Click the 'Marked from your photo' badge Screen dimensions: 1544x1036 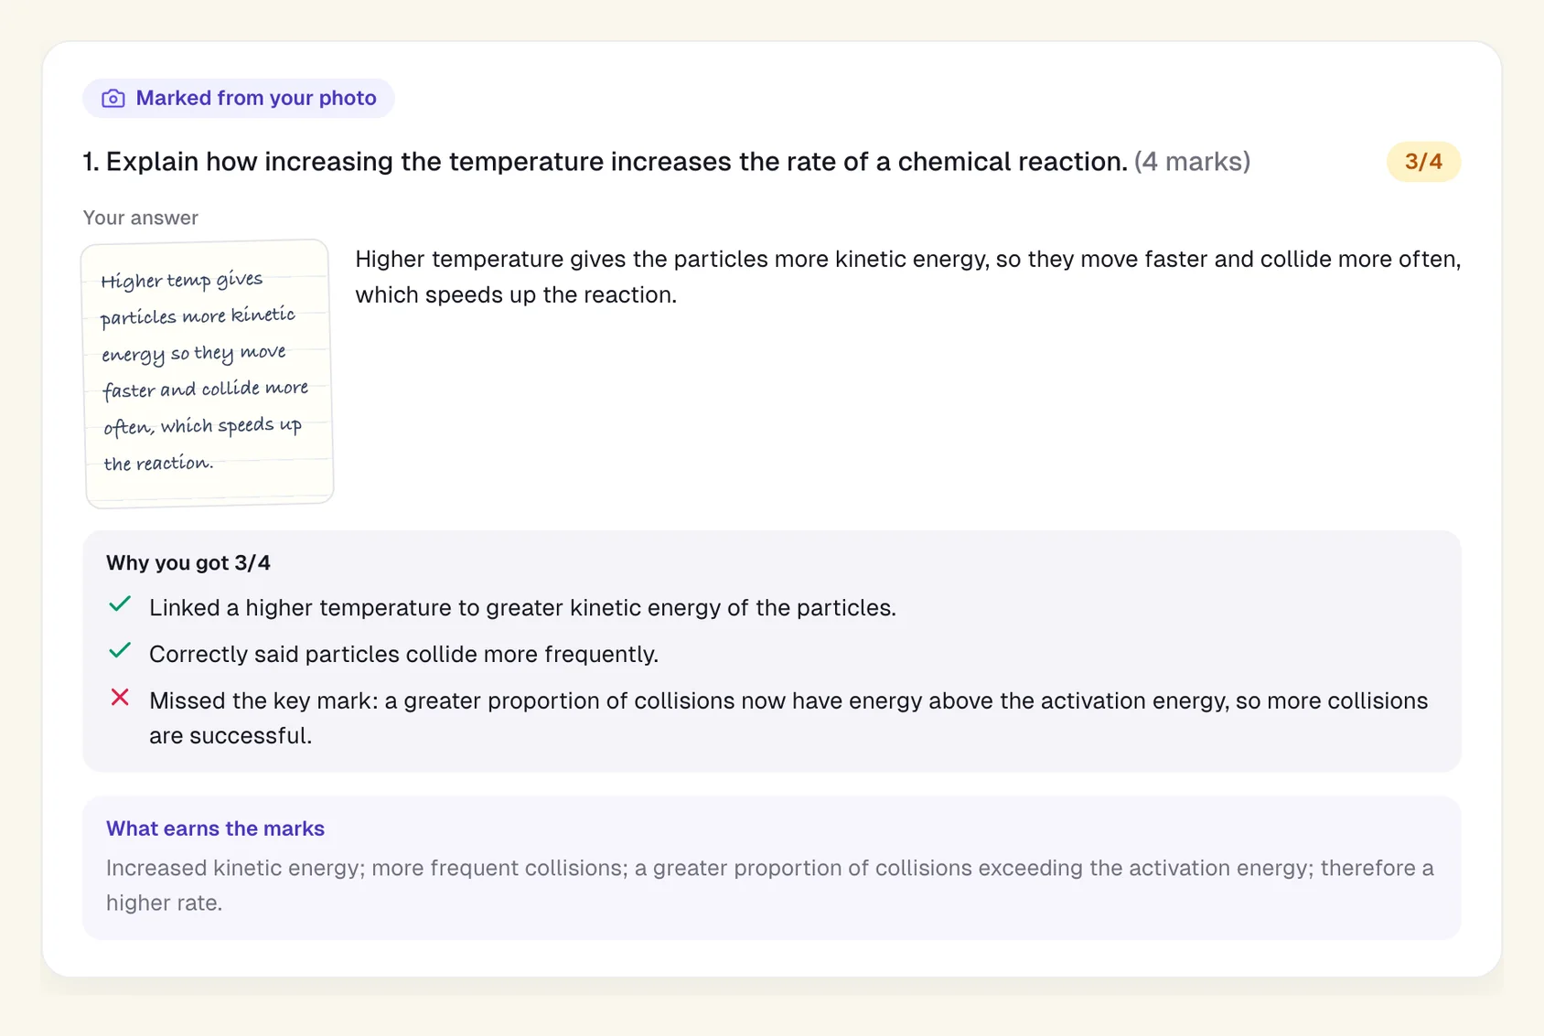(239, 98)
